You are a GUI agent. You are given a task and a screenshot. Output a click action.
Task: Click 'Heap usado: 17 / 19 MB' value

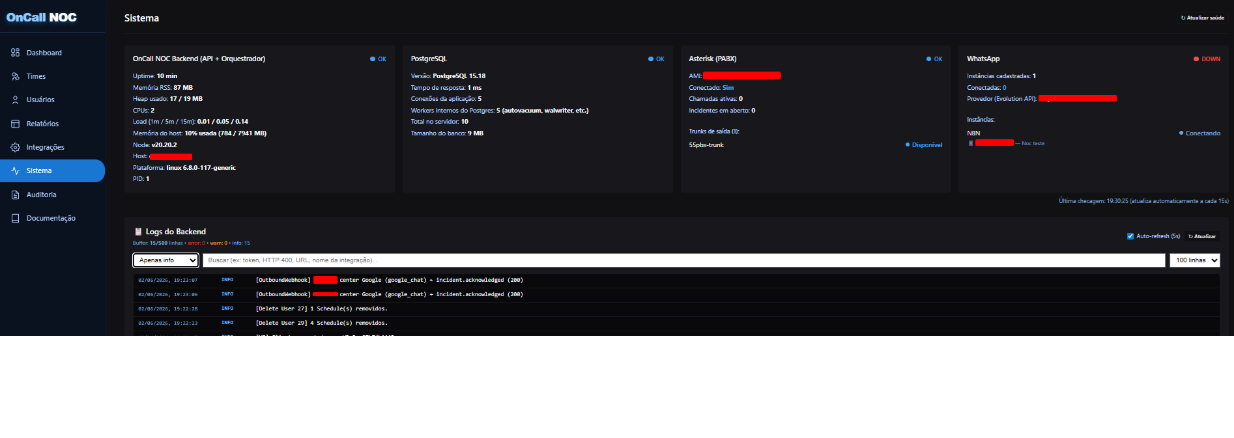coord(167,99)
